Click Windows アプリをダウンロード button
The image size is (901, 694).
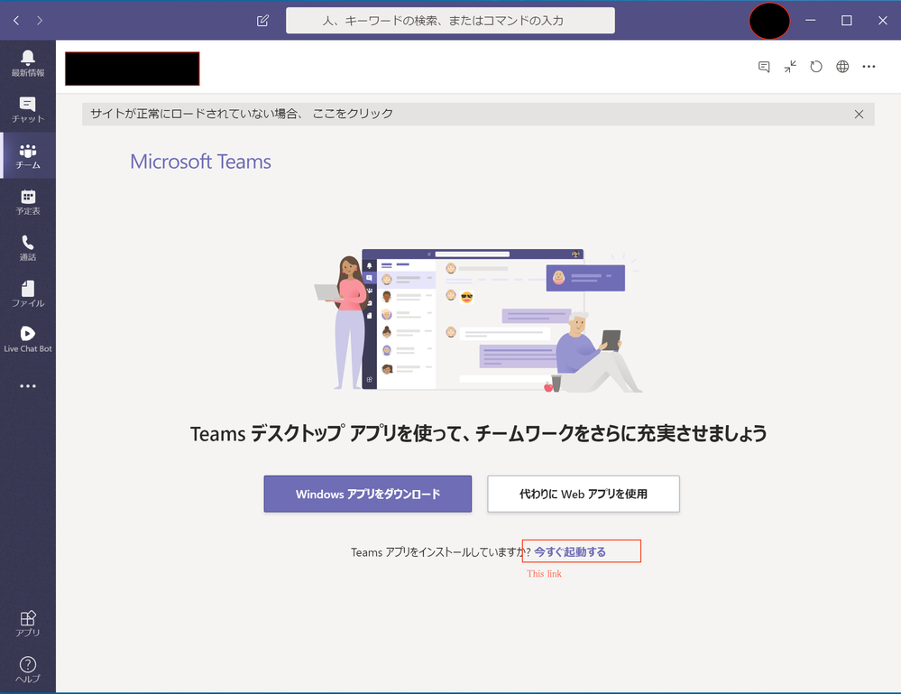pos(367,494)
